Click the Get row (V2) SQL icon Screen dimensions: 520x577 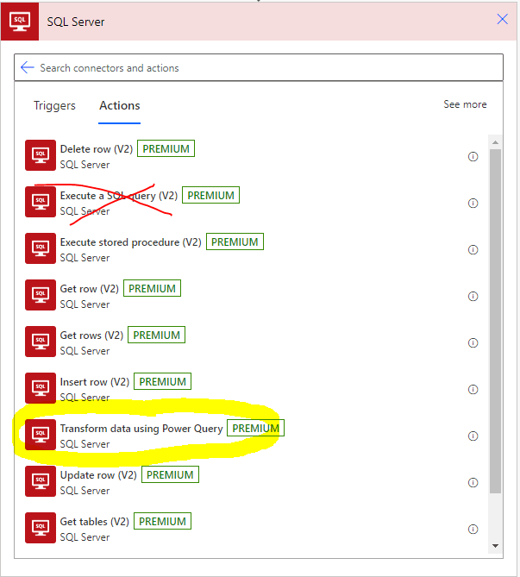pos(41,295)
